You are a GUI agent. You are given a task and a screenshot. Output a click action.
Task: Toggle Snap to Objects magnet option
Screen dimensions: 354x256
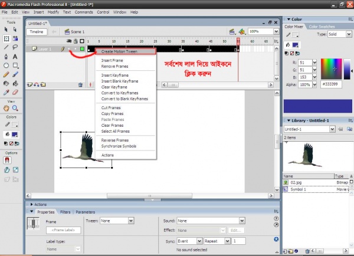pos(7,160)
